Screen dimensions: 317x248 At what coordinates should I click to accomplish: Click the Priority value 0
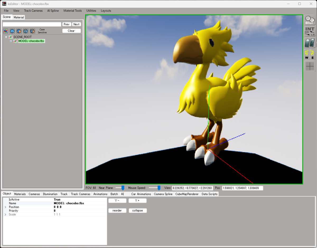tap(55, 211)
